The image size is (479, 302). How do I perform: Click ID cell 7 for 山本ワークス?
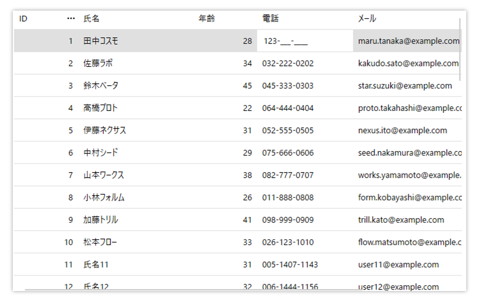click(x=71, y=175)
